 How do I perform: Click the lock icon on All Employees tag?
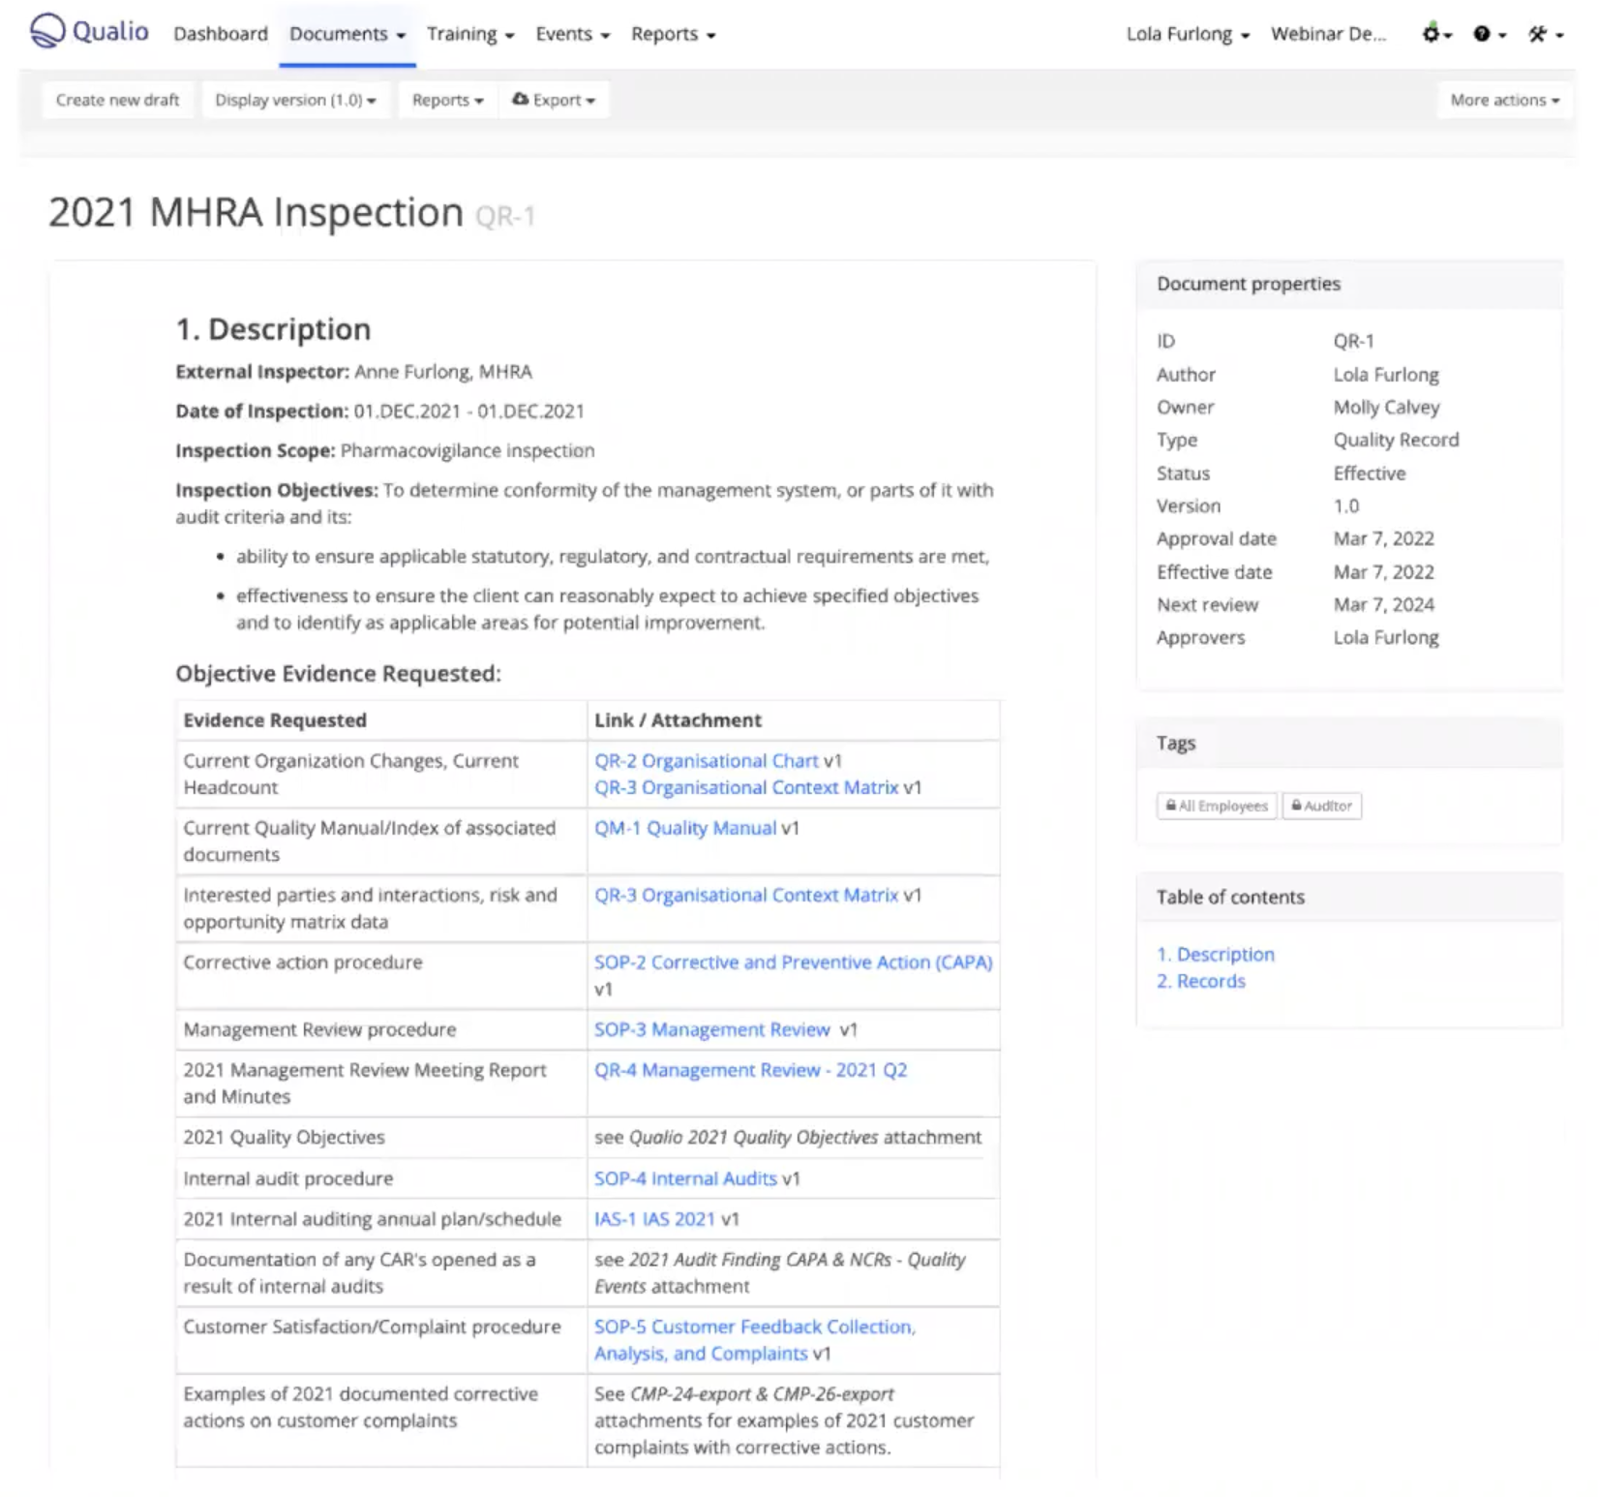(1172, 805)
